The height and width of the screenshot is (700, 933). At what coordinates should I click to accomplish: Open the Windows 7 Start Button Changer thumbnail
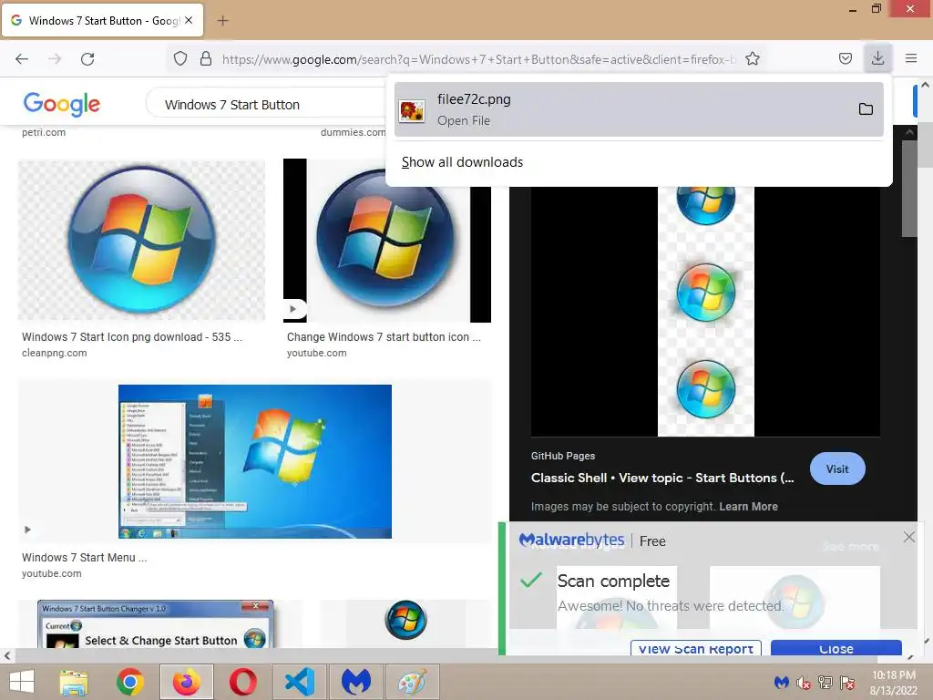pyautogui.click(x=155, y=623)
